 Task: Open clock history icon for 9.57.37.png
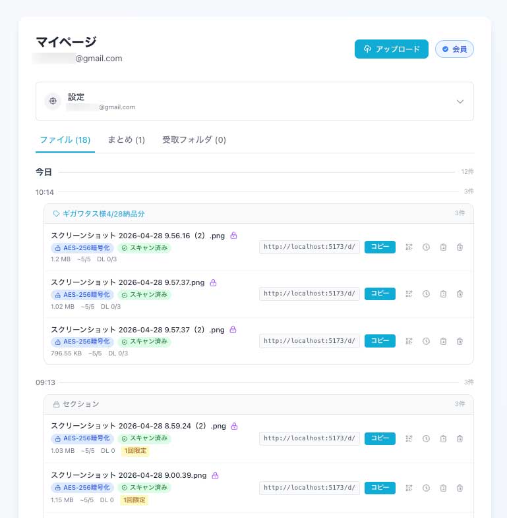point(427,294)
